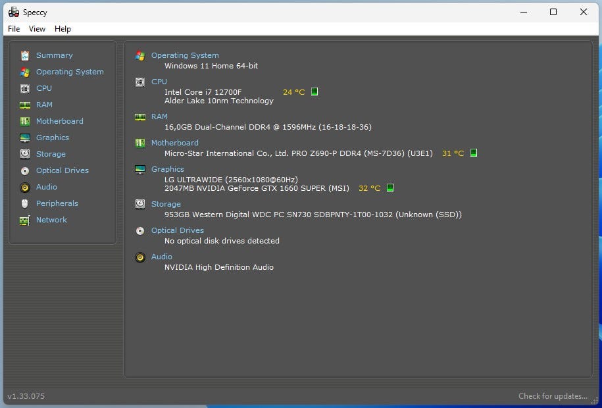Click NVIDIA GeForce GTX 1660 SUPER line
Viewport: 602px width, 408px height.
click(x=257, y=188)
